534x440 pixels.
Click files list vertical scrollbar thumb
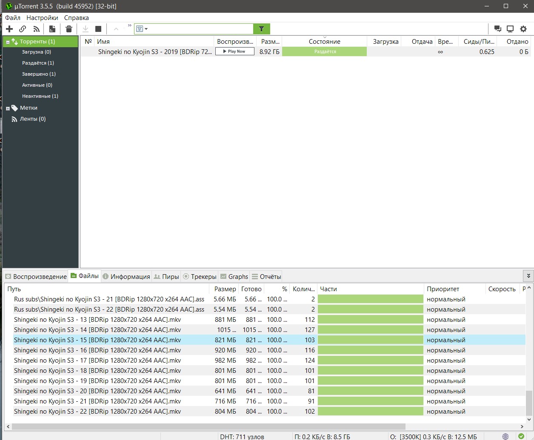click(x=529, y=403)
